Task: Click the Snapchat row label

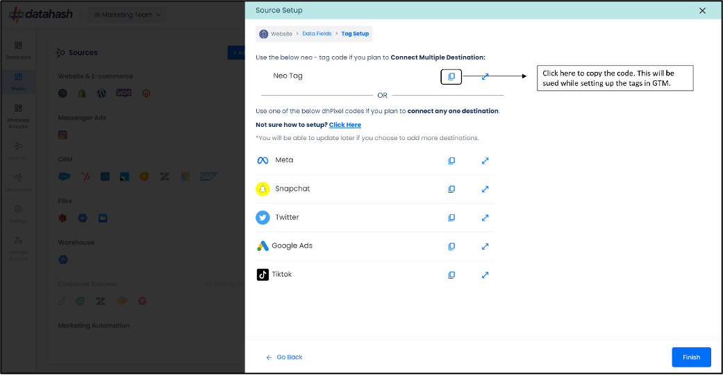Action: pyautogui.click(x=292, y=189)
